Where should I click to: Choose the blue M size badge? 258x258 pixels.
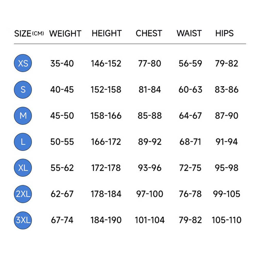pos(23,116)
